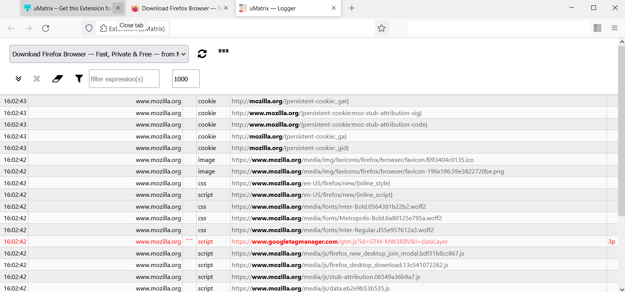Screen dimensions: 625x292
Task: Click the uMatrix toolbar extension icon
Action: (x=597, y=28)
